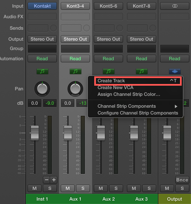This screenshot has height=204, width=191.
Task: Open the Stereo Out output menu on Aux 1
Action: tap(76, 39)
